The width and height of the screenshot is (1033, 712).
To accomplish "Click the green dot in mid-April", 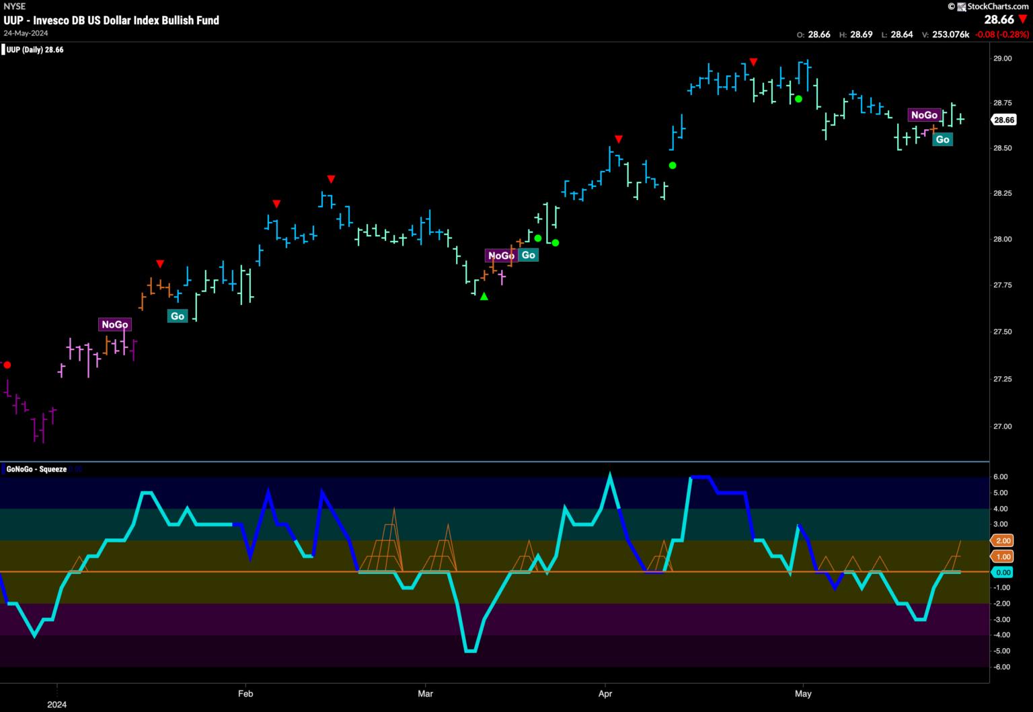I will pos(672,165).
